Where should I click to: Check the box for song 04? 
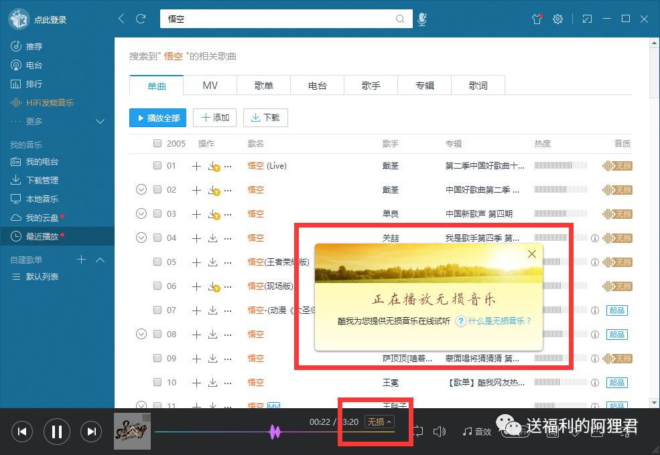pos(157,238)
